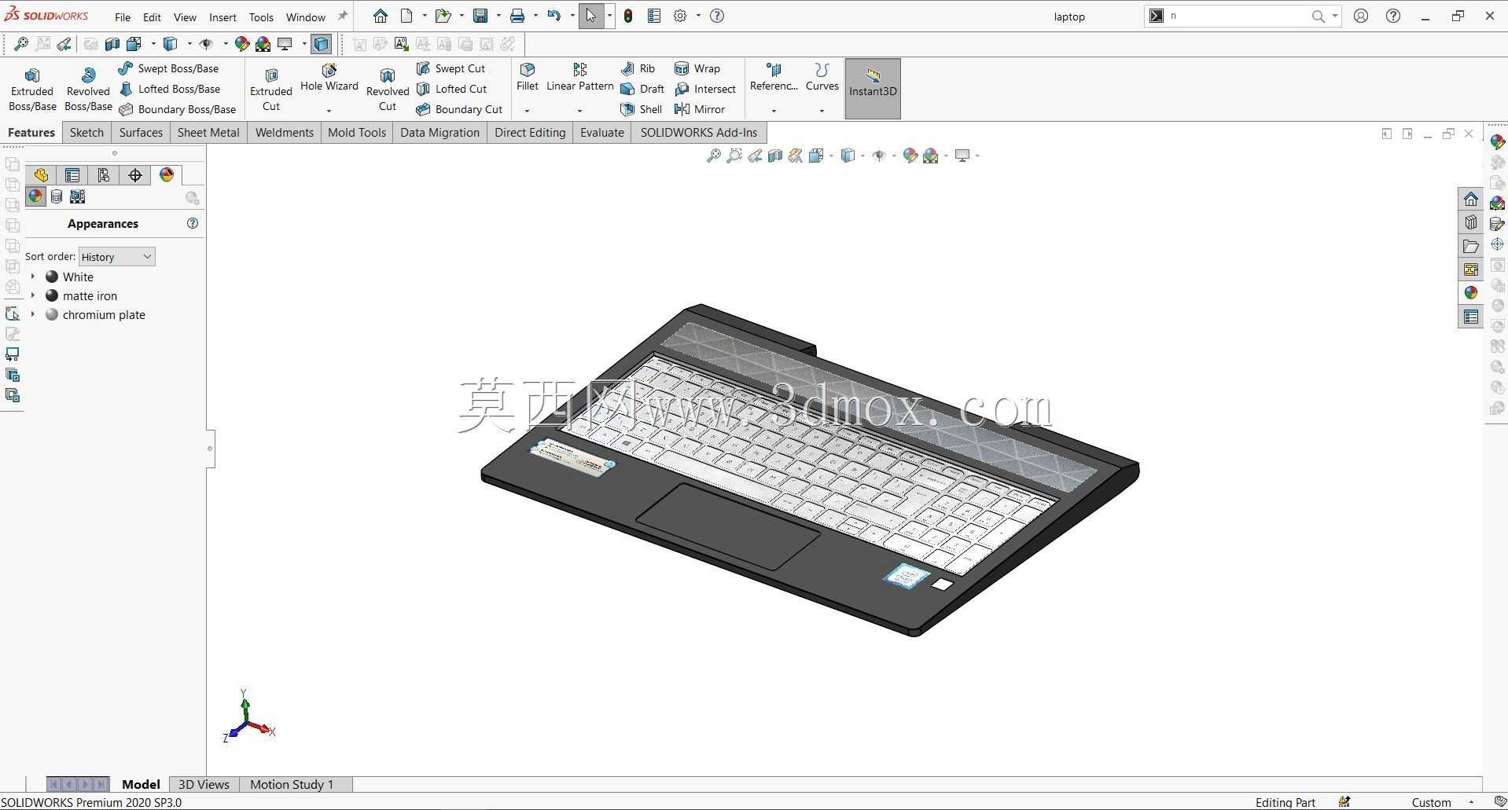
Task: Open Appearances, Scenes, Decals task pane tab
Action: (1471, 292)
